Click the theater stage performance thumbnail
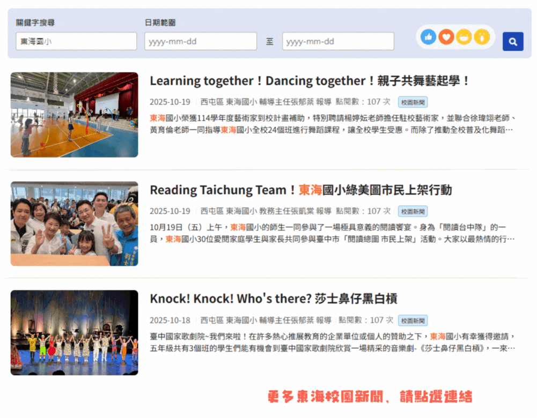537x418 pixels. (74, 332)
